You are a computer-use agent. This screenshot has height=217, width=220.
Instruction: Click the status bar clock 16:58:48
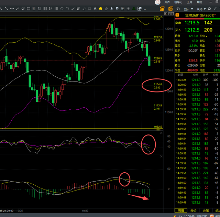click(189, 216)
